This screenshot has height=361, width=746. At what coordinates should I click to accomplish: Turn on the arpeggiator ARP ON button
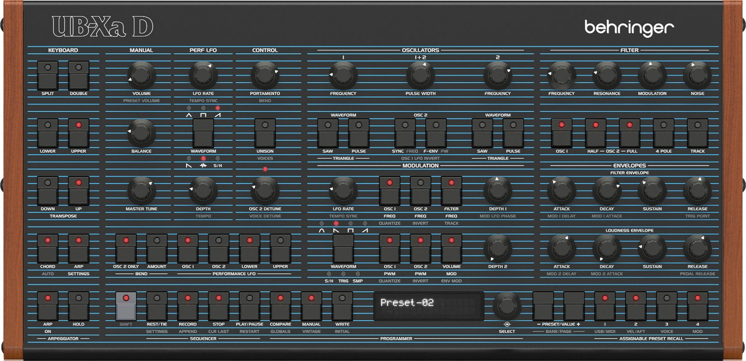48,306
